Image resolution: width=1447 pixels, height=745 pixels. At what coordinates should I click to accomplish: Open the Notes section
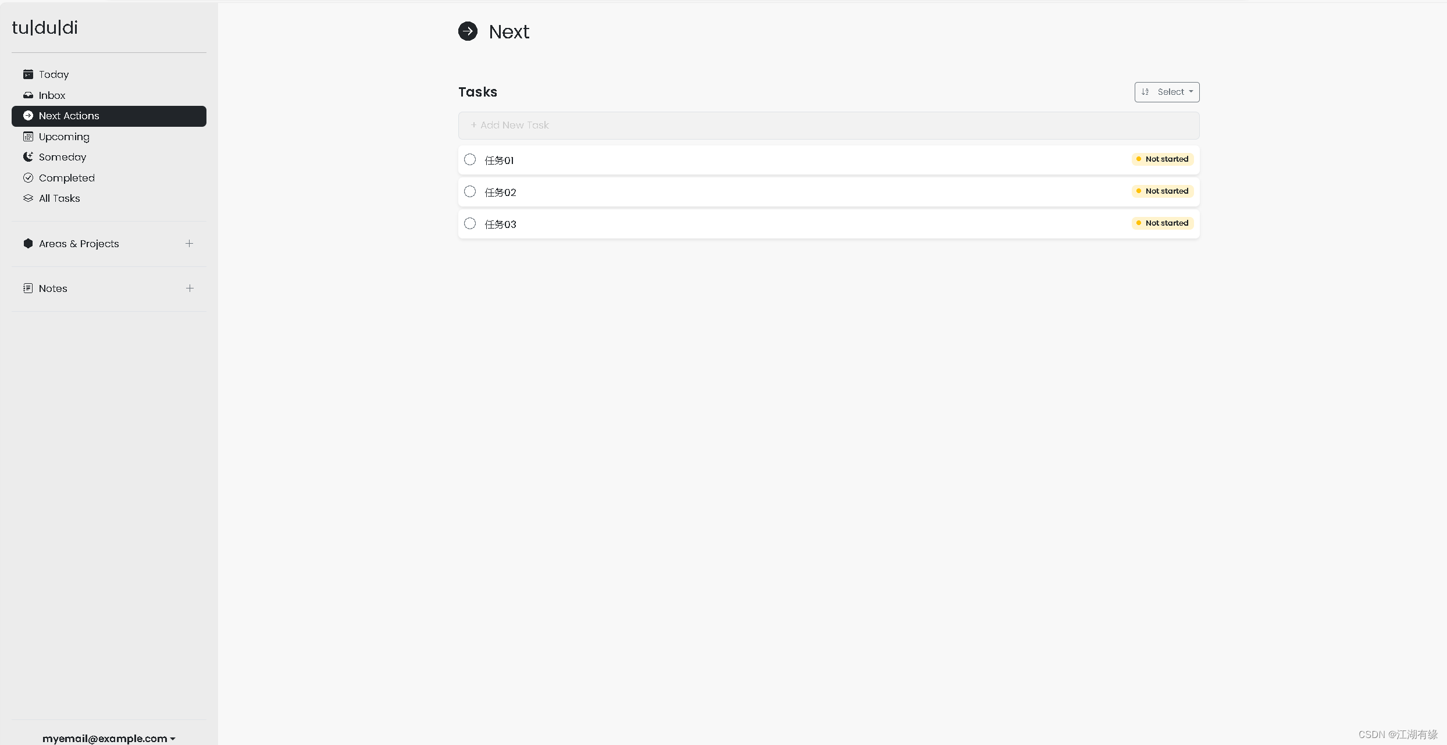53,288
